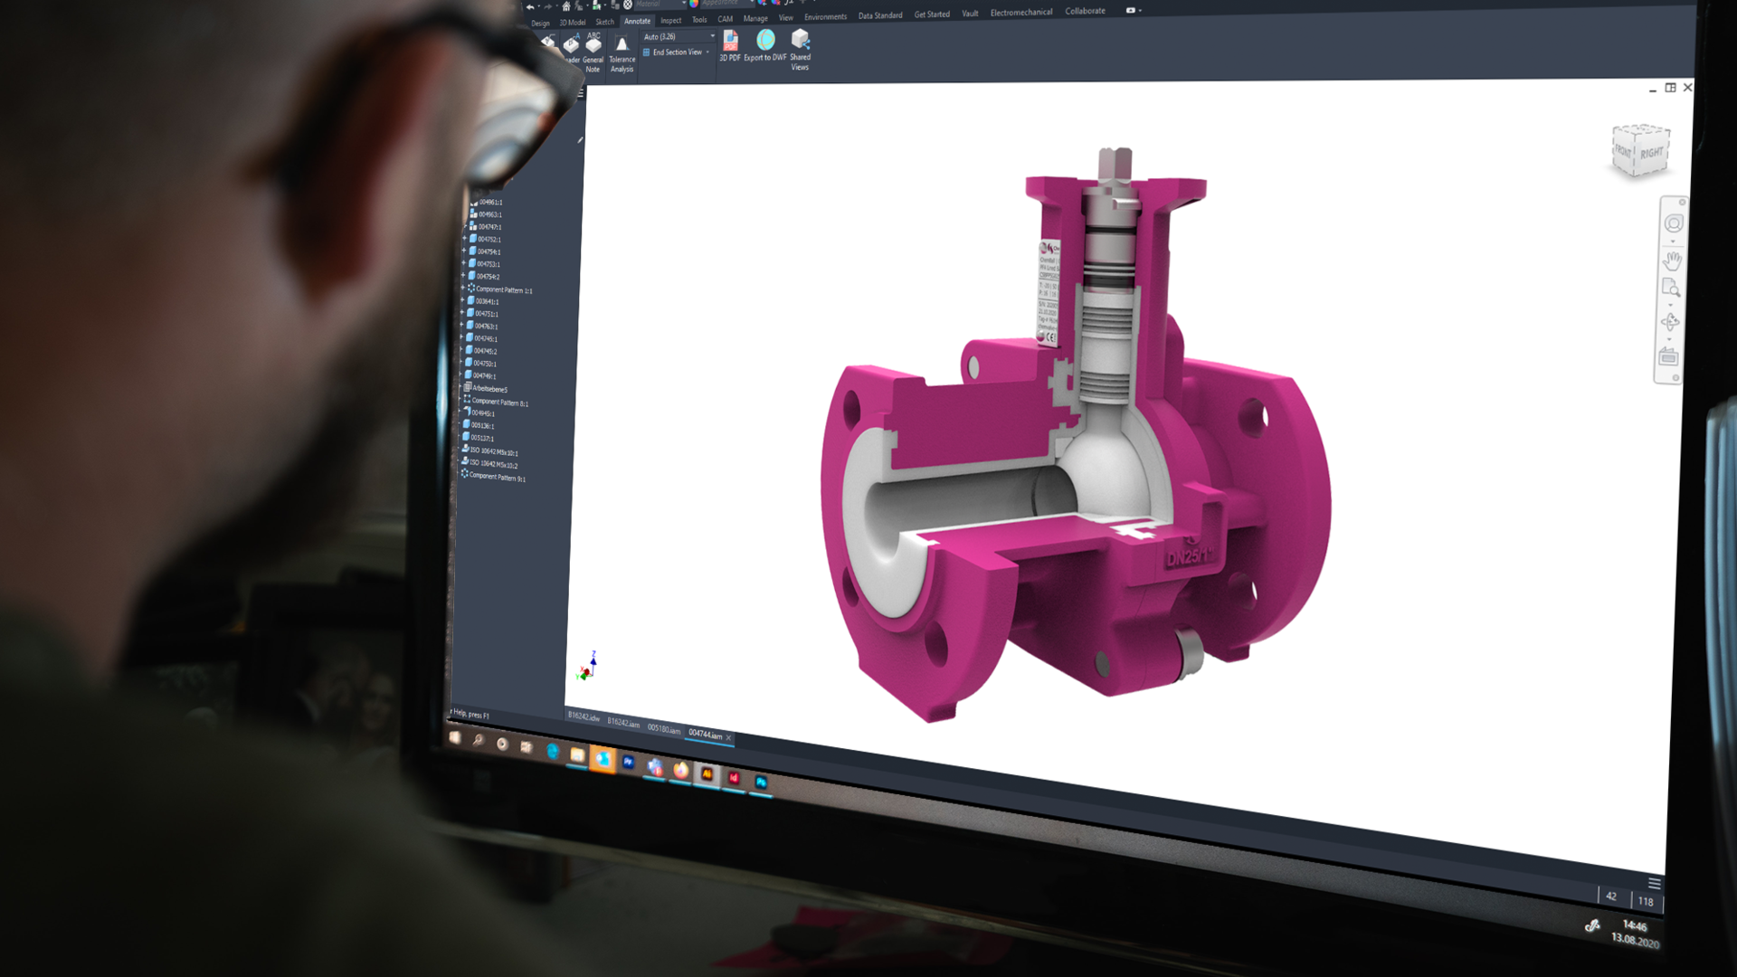Open the Auto (3.26) dropdown
This screenshot has height=977, width=1737.
click(712, 37)
